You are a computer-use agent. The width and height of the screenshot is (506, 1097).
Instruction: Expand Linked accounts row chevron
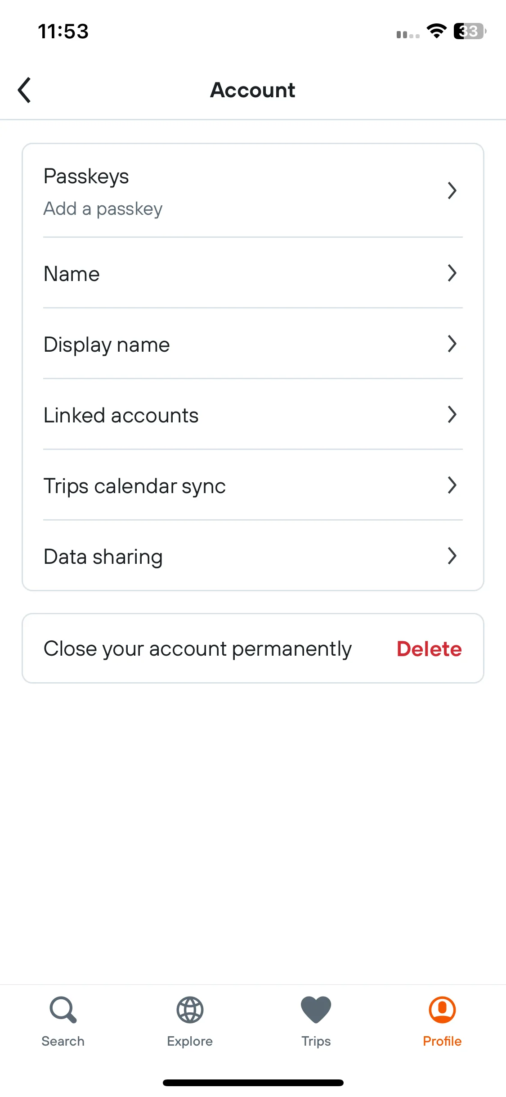tap(452, 414)
